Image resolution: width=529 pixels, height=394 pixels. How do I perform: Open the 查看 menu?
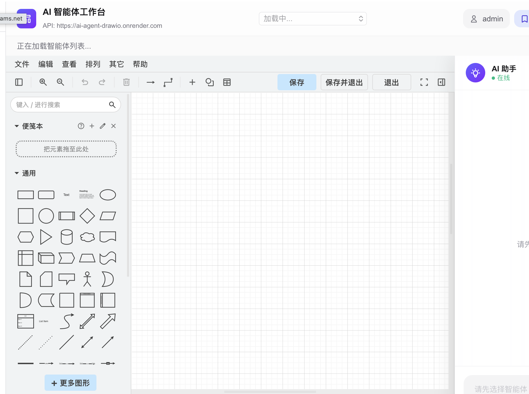pyautogui.click(x=69, y=64)
